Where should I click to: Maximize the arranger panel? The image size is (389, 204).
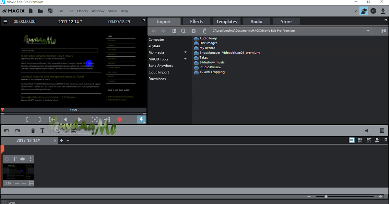[x=385, y=140]
